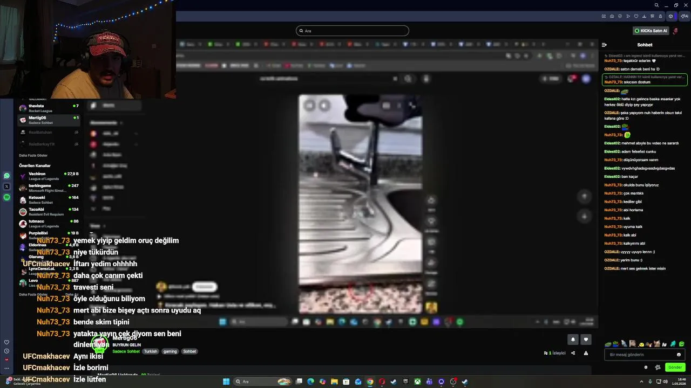Click the notification bell button

[573, 339]
